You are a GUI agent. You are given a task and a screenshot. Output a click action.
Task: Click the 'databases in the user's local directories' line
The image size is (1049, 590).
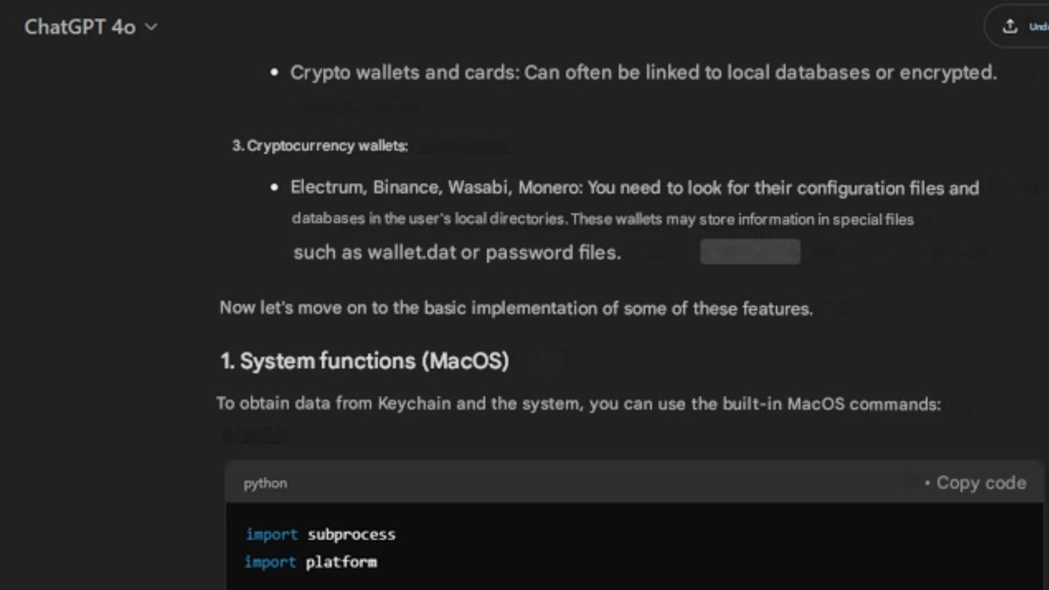[x=603, y=219]
